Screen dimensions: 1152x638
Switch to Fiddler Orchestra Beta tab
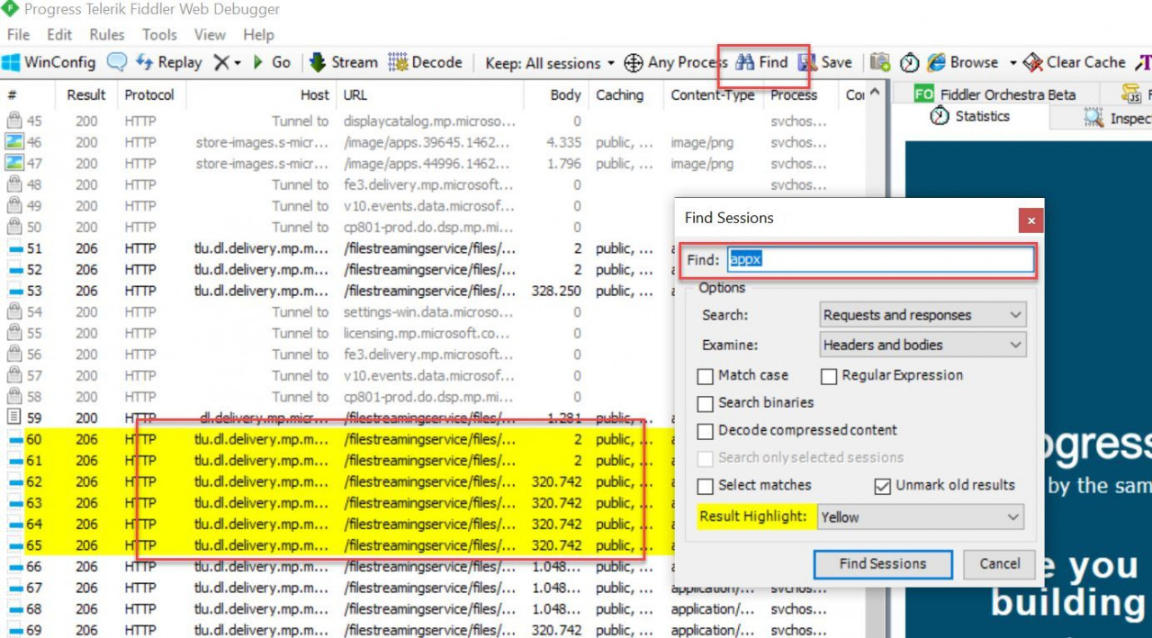pos(994,94)
